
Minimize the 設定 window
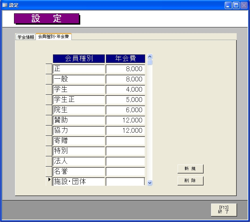point(228,5)
